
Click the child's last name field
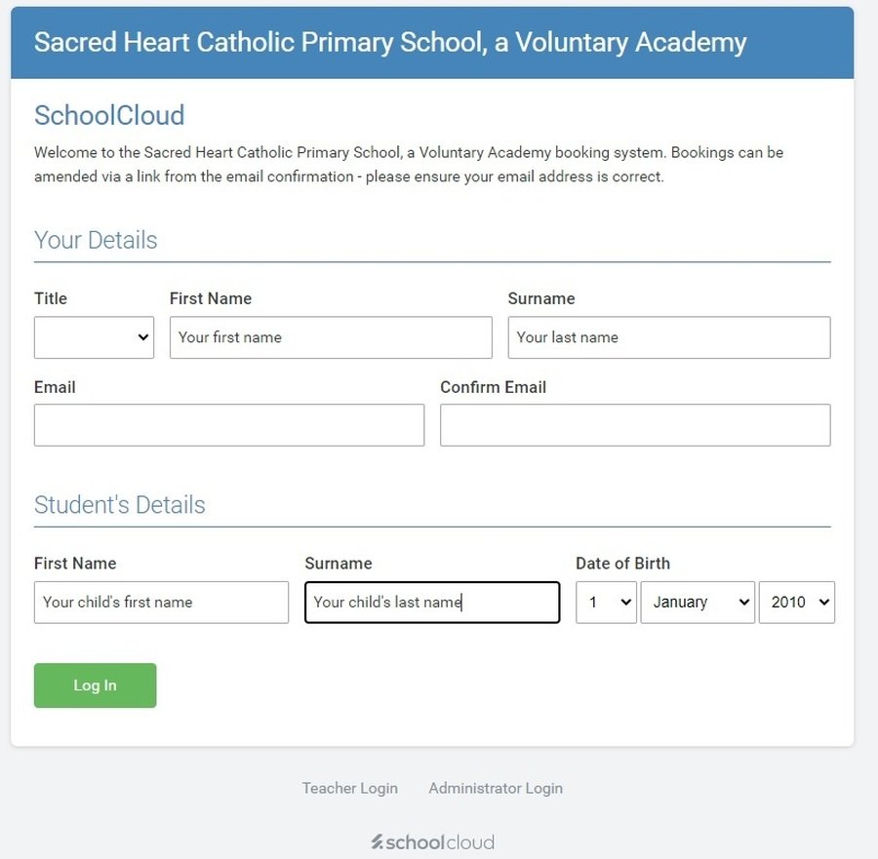(x=432, y=603)
